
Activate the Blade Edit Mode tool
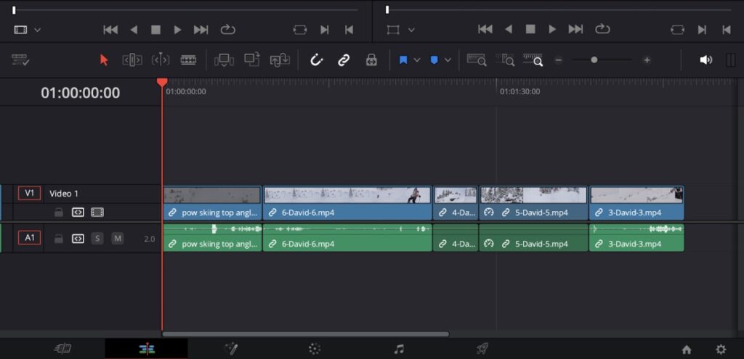188,60
